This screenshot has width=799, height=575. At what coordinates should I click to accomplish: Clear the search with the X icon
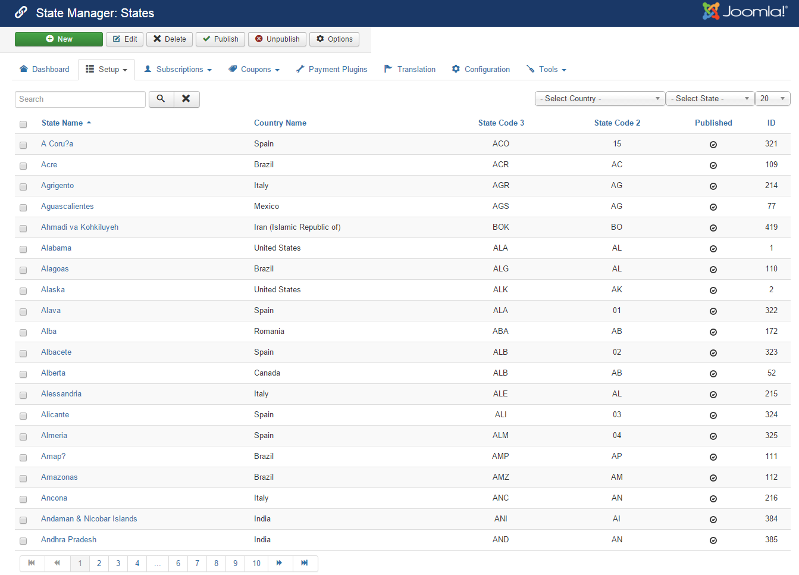pos(186,99)
